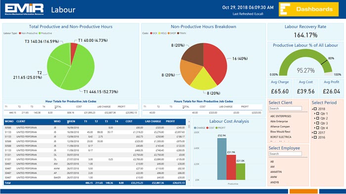Click the Select Employee search field

click(285, 154)
